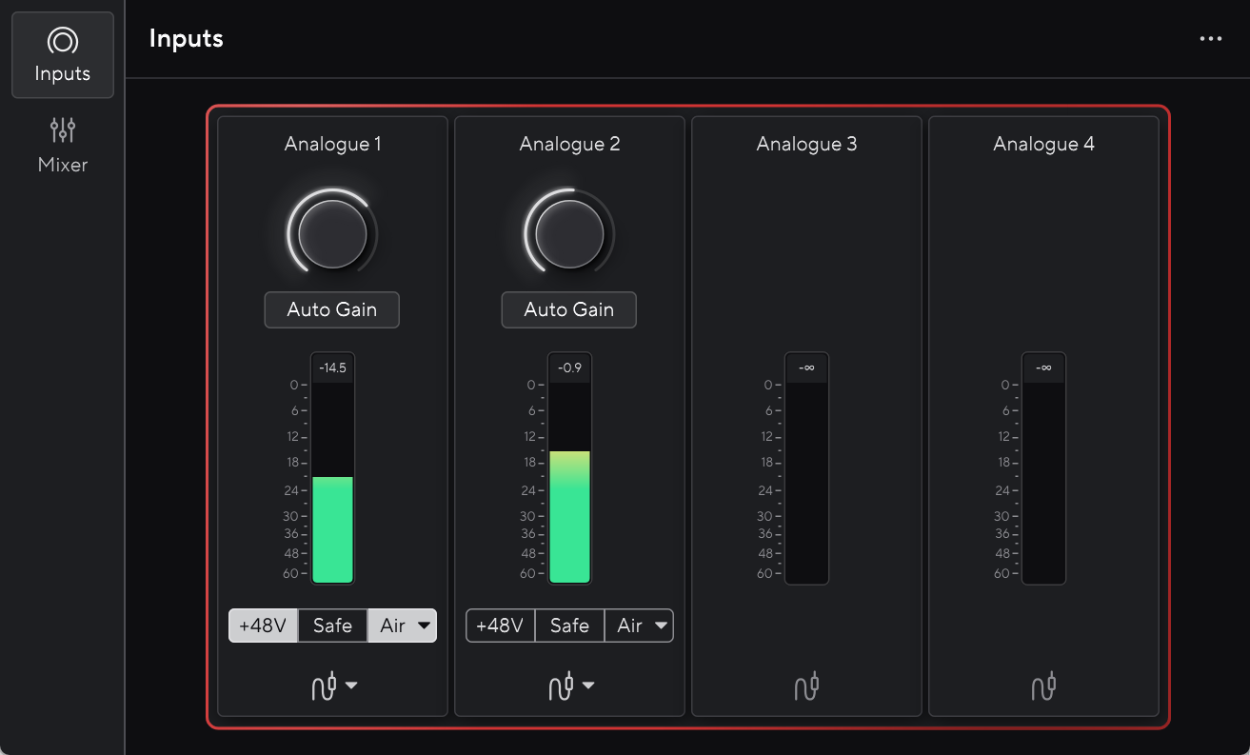
Task: Start Auto Gain on Analogue 2
Action: click(x=569, y=309)
